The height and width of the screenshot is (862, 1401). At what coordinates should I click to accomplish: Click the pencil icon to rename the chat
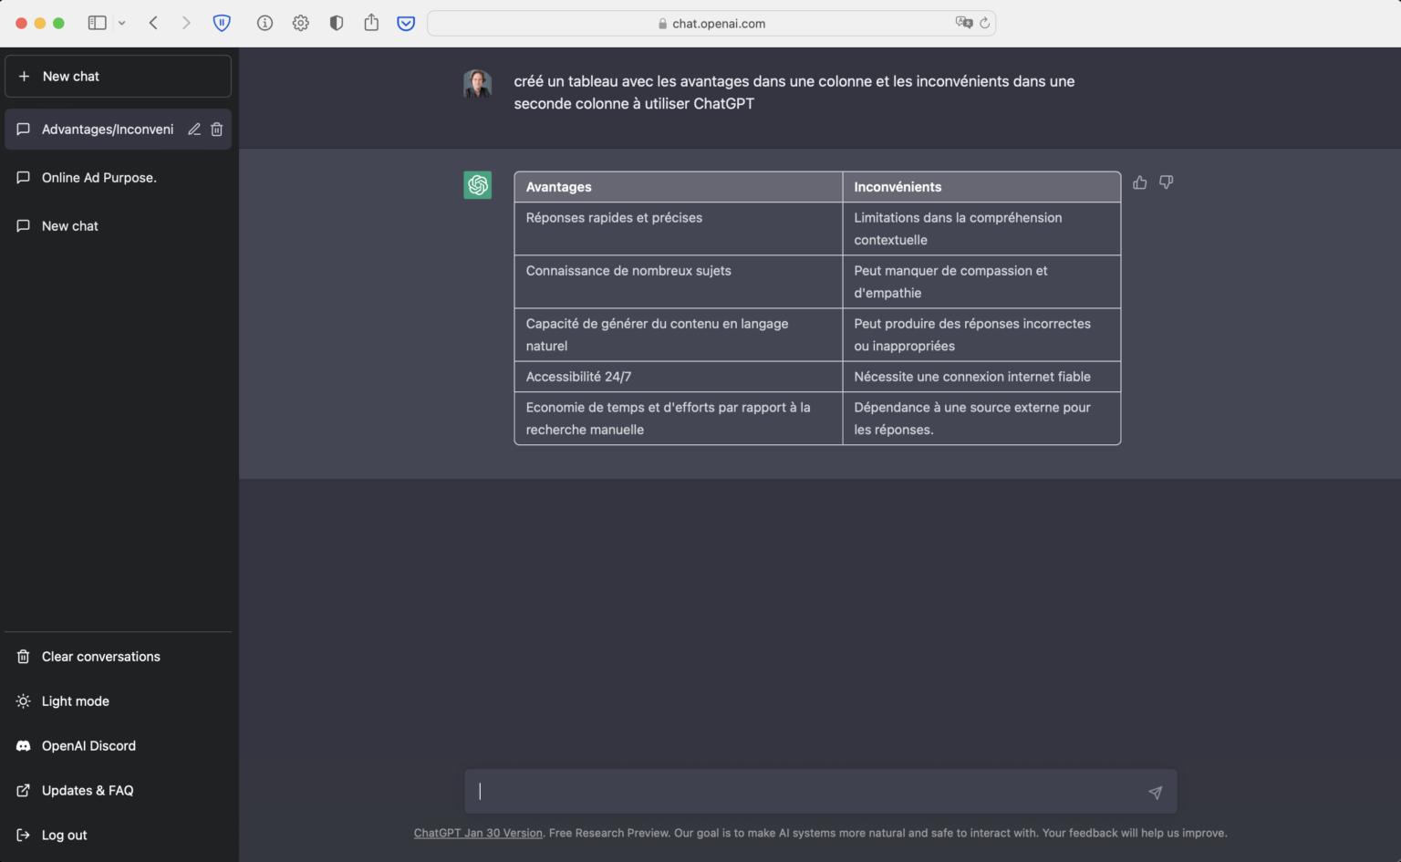coord(193,129)
